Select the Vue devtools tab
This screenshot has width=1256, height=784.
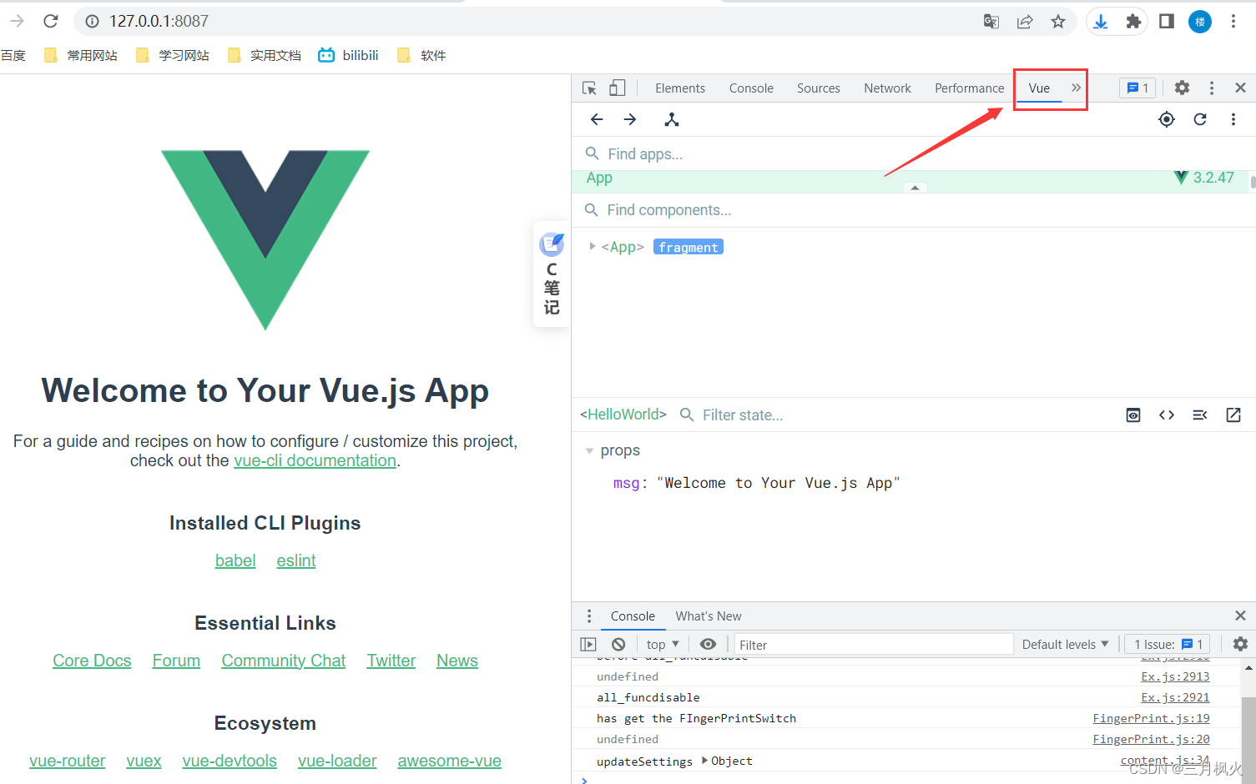tap(1039, 88)
